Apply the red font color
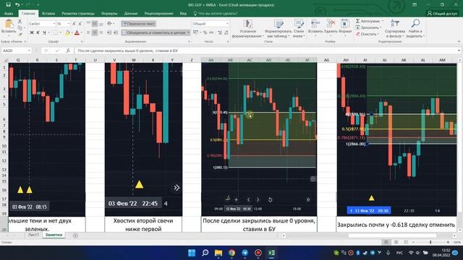 point(77,33)
